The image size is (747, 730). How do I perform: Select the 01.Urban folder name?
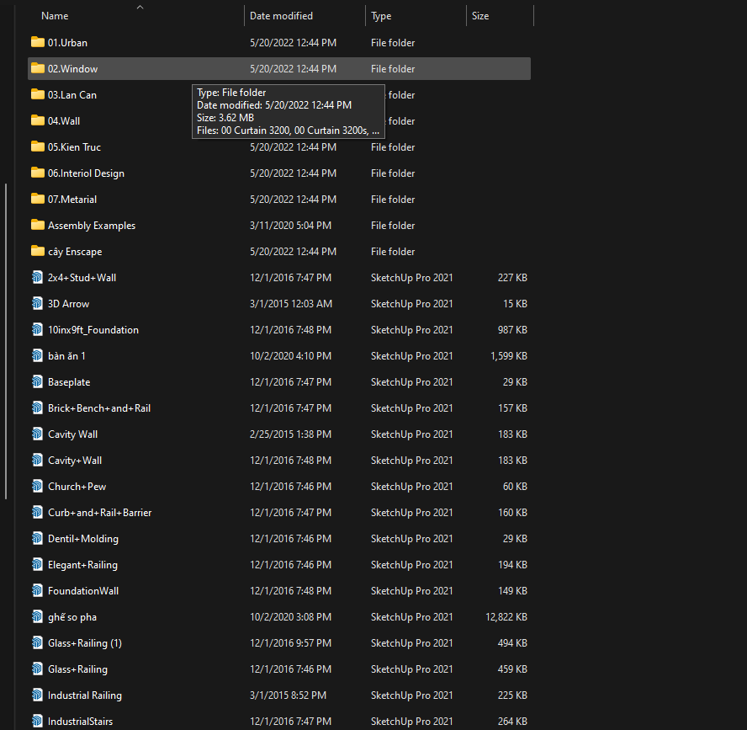67,42
